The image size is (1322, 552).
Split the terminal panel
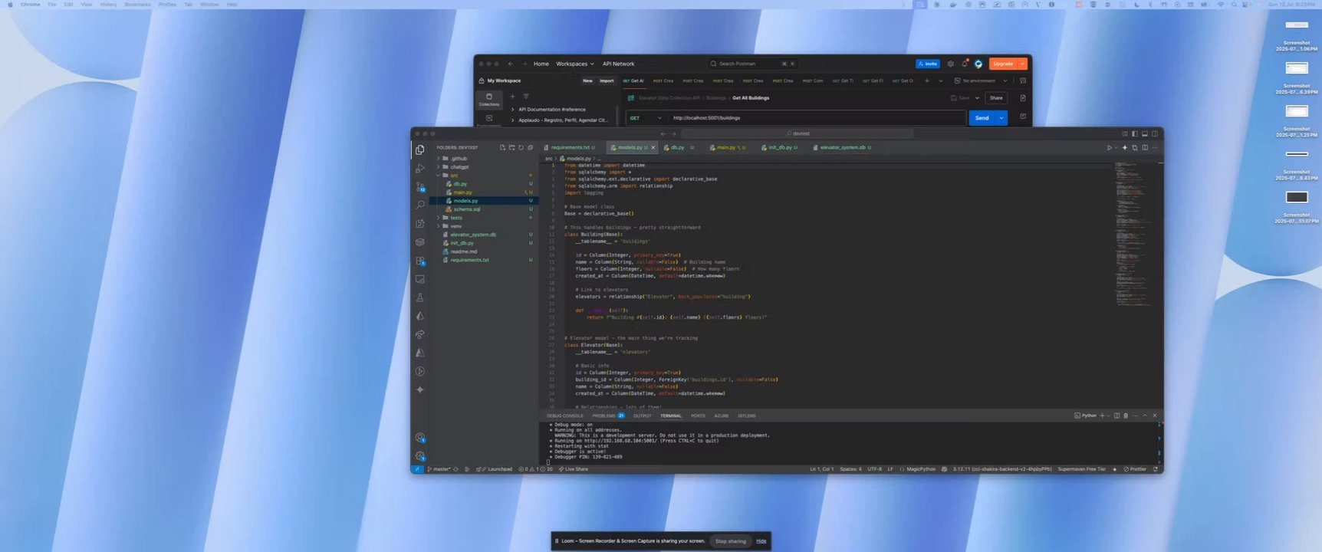tap(1116, 416)
